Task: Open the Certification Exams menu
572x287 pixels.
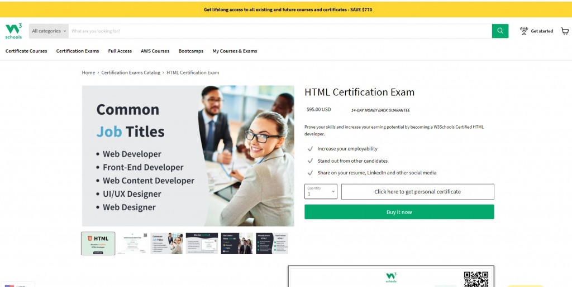Action: [x=77, y=51]
